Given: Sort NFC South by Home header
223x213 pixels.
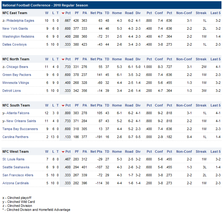Looking at the screenshot, I should [117, 105].
